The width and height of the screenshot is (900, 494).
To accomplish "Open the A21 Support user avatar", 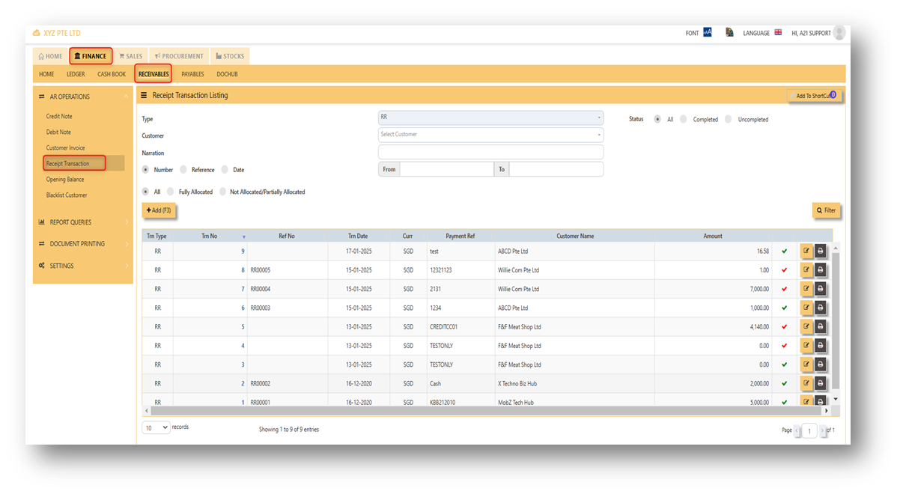I will click(x=839, y=33).
